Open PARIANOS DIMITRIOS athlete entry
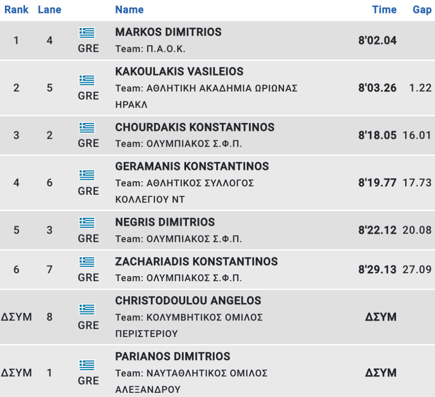 click(172, 357)
